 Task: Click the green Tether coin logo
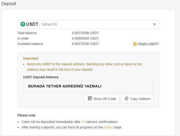click(x=23, y=24)
